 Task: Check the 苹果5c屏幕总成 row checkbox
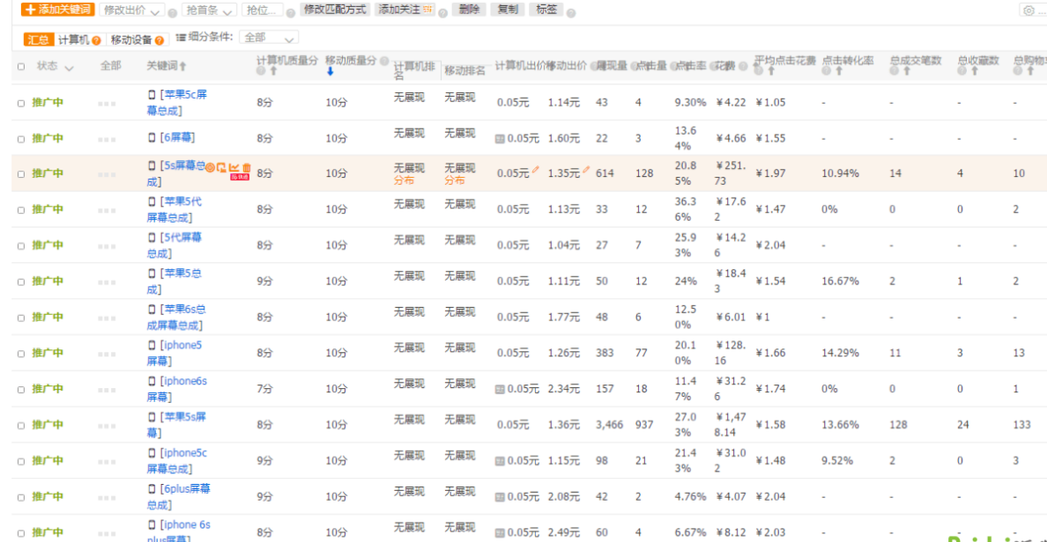click(x=20, y=103)
